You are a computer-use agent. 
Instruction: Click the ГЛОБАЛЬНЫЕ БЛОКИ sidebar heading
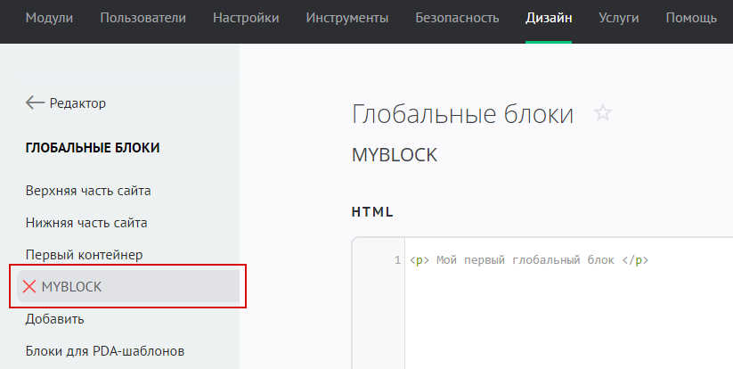[x=93, y=147]
